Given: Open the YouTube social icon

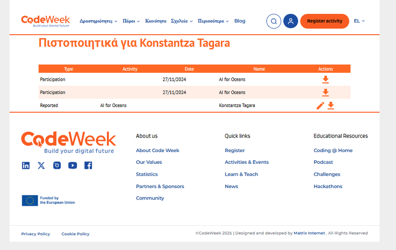Looking at the screenshot, I should click(72, 165).
